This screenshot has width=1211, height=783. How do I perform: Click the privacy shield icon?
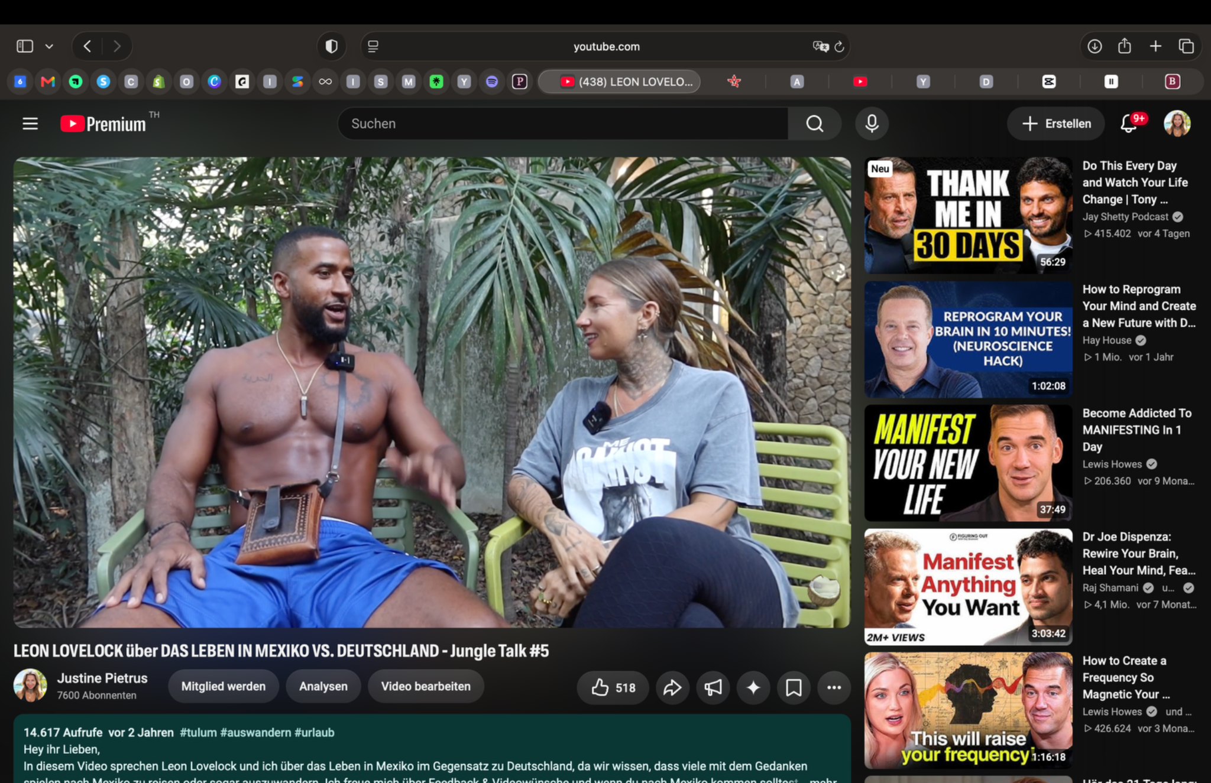332,46
